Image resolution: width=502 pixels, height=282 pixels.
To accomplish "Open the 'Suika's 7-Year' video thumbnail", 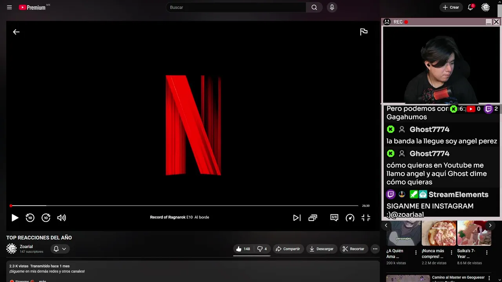I will [474, 233].
